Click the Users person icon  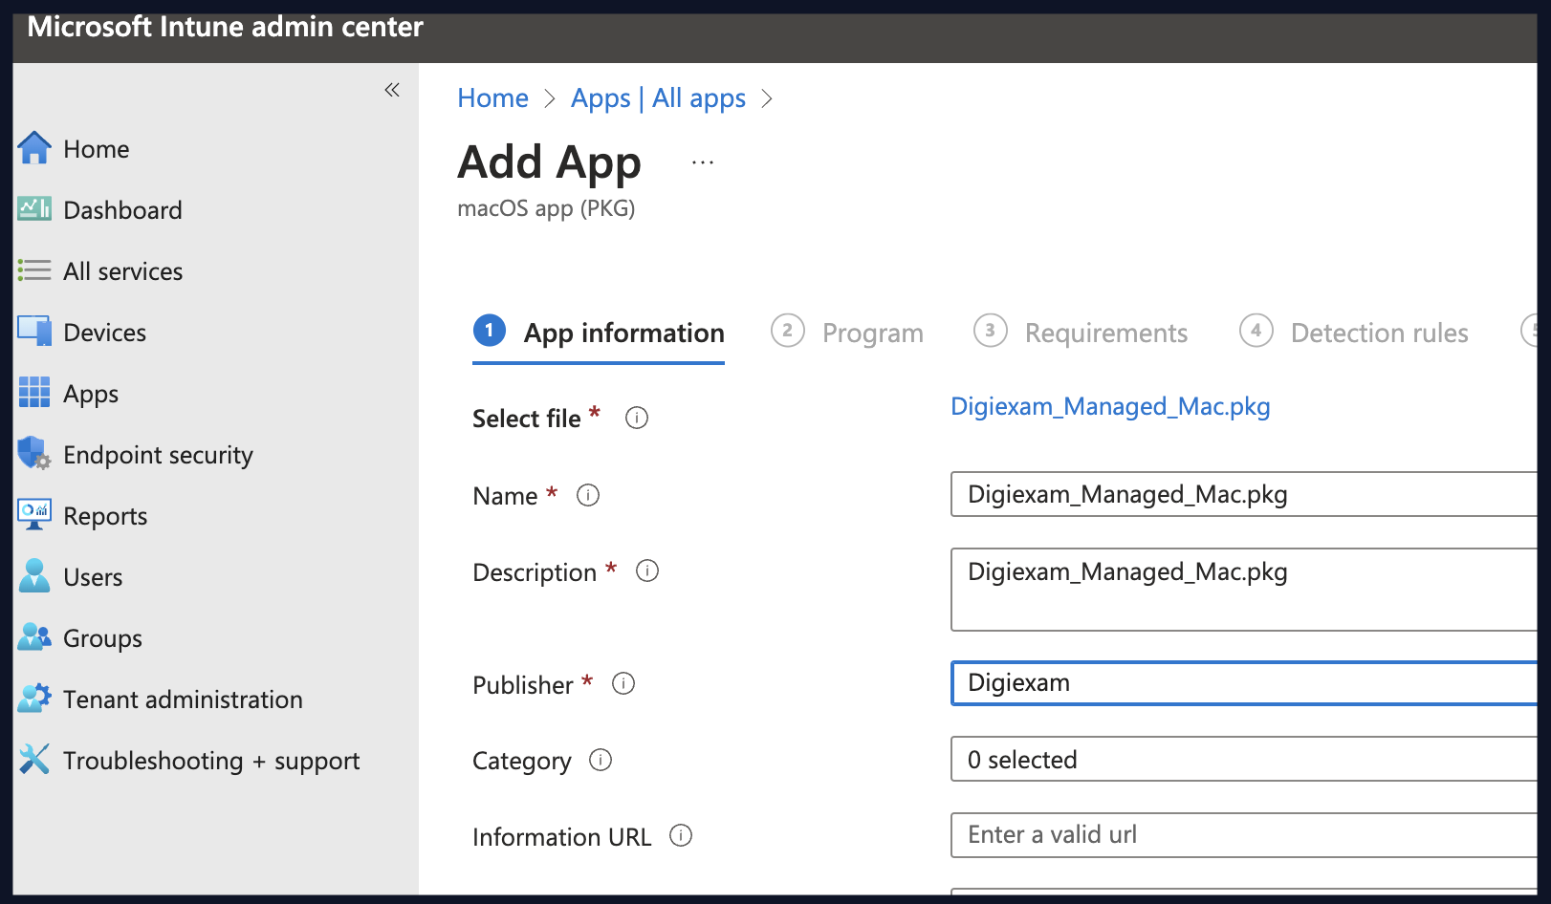[34, 575]
